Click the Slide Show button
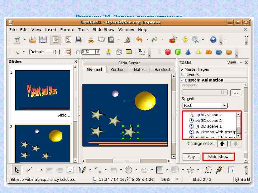 (x=218, y=157)
